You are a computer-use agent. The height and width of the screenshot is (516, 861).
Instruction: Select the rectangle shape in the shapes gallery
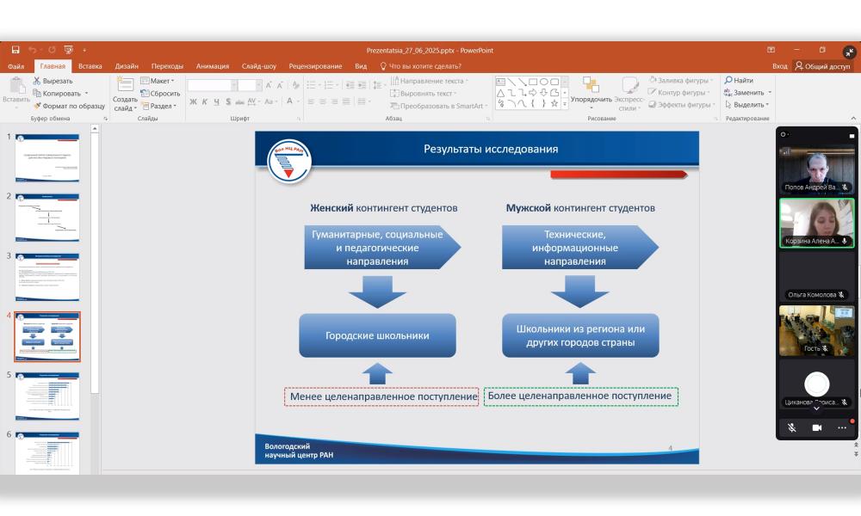pyautogui.click(x=533, y=82)
